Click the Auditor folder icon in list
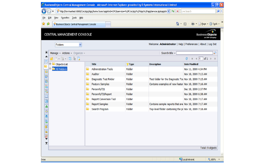Viewport: 262px width, 164px height. pos(87,74)
